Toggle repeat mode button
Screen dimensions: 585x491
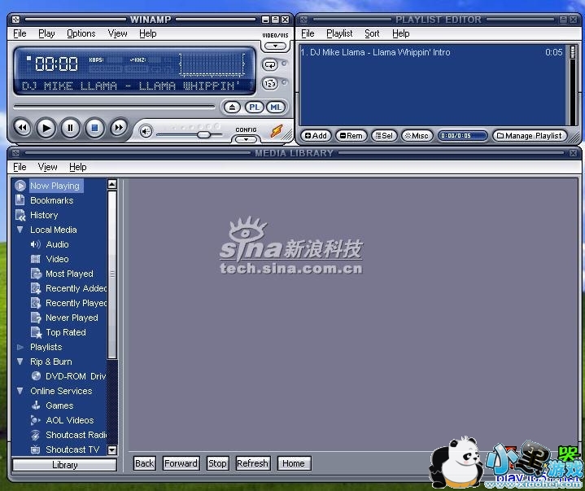(x=270, y=64)
